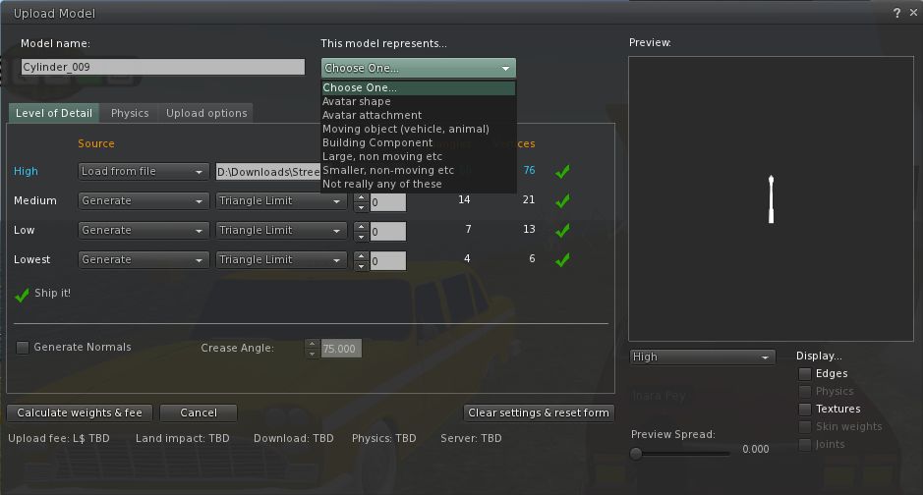
Task: Select Avatar attachment from the list
Action: click(x=372, y=116)
